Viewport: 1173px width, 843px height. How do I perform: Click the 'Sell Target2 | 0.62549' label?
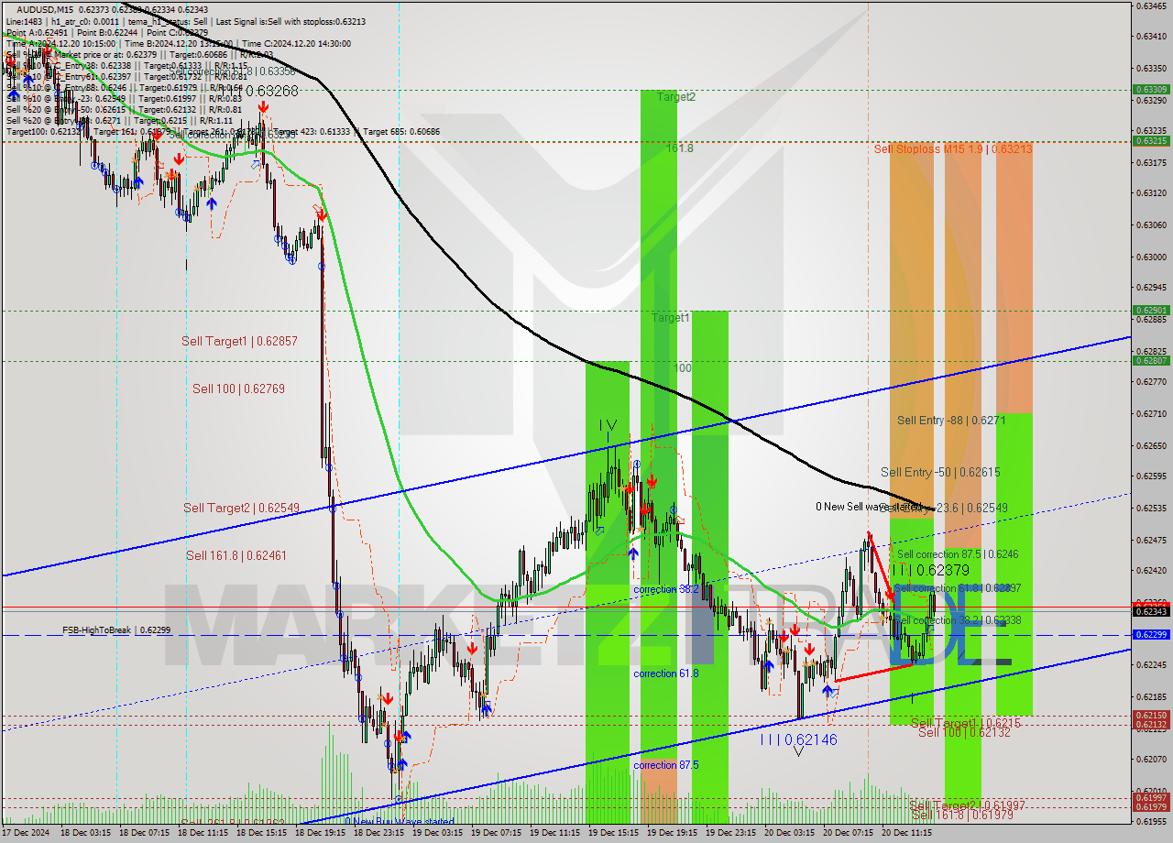tap(241, 508)
